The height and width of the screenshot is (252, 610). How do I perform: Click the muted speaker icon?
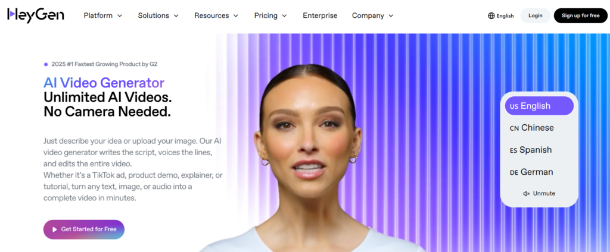click(x=527, y=193)
